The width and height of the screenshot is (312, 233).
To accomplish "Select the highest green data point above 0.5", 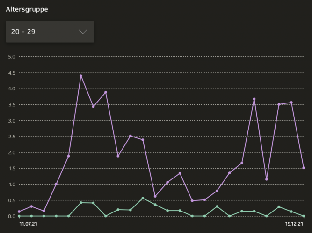I will click(x=143, y=198).
